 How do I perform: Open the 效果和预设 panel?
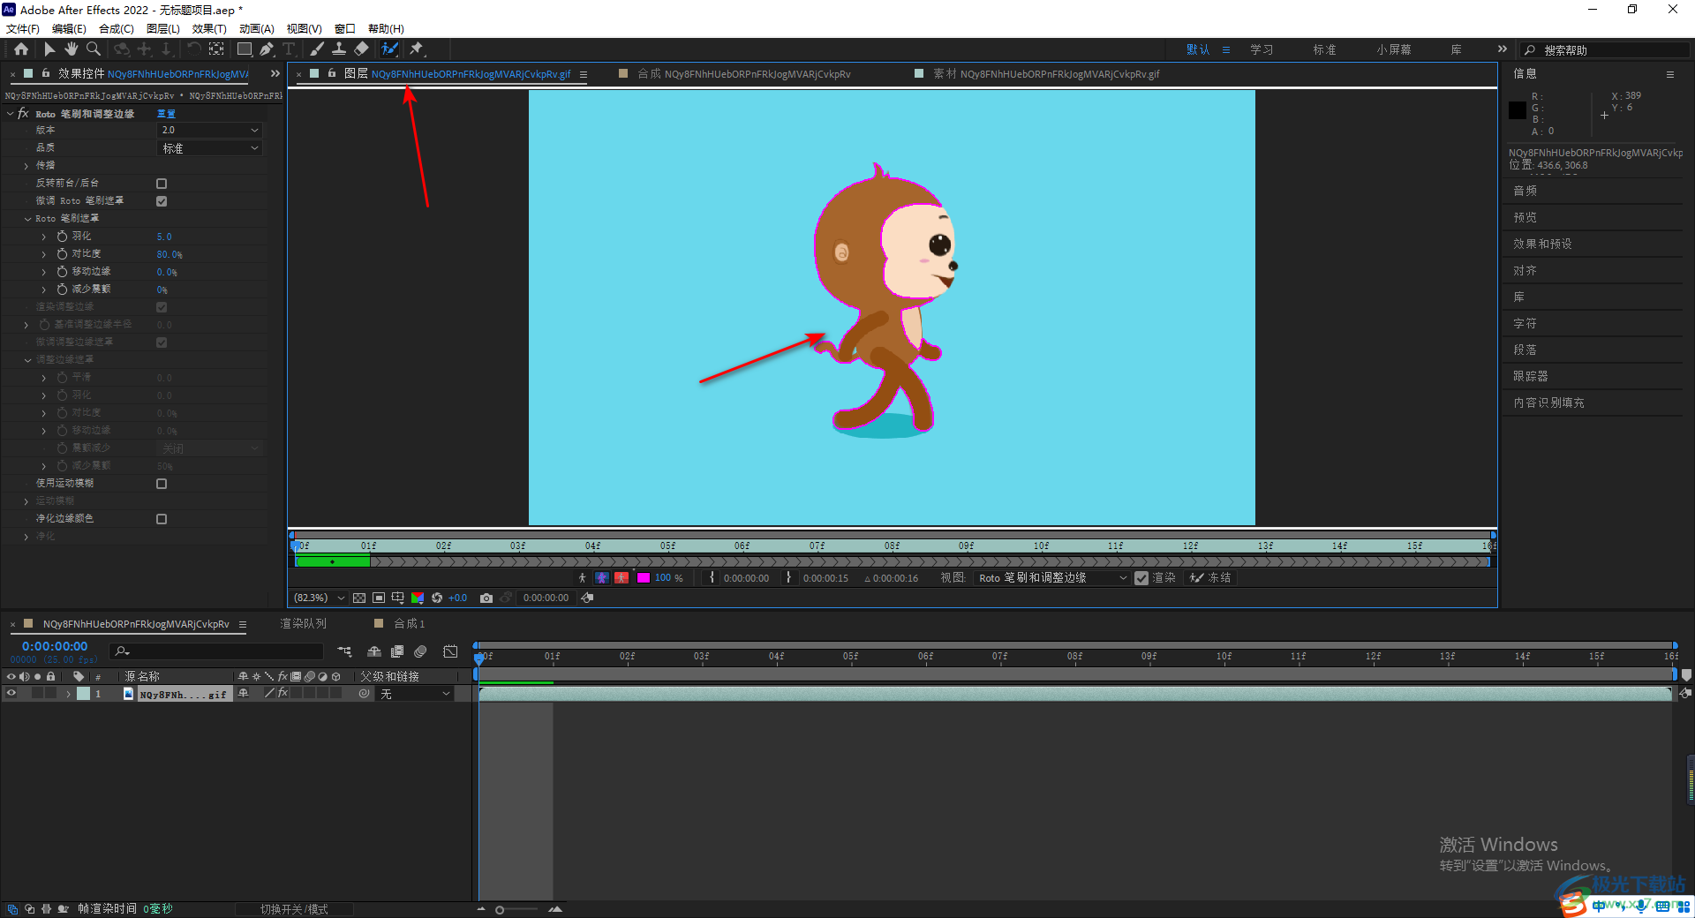(x=1542, y=244)
